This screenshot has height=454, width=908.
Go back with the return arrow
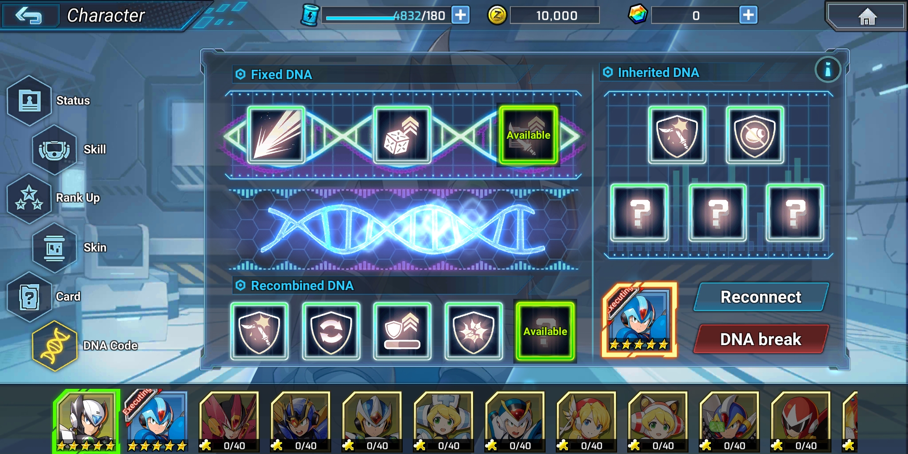29,16
